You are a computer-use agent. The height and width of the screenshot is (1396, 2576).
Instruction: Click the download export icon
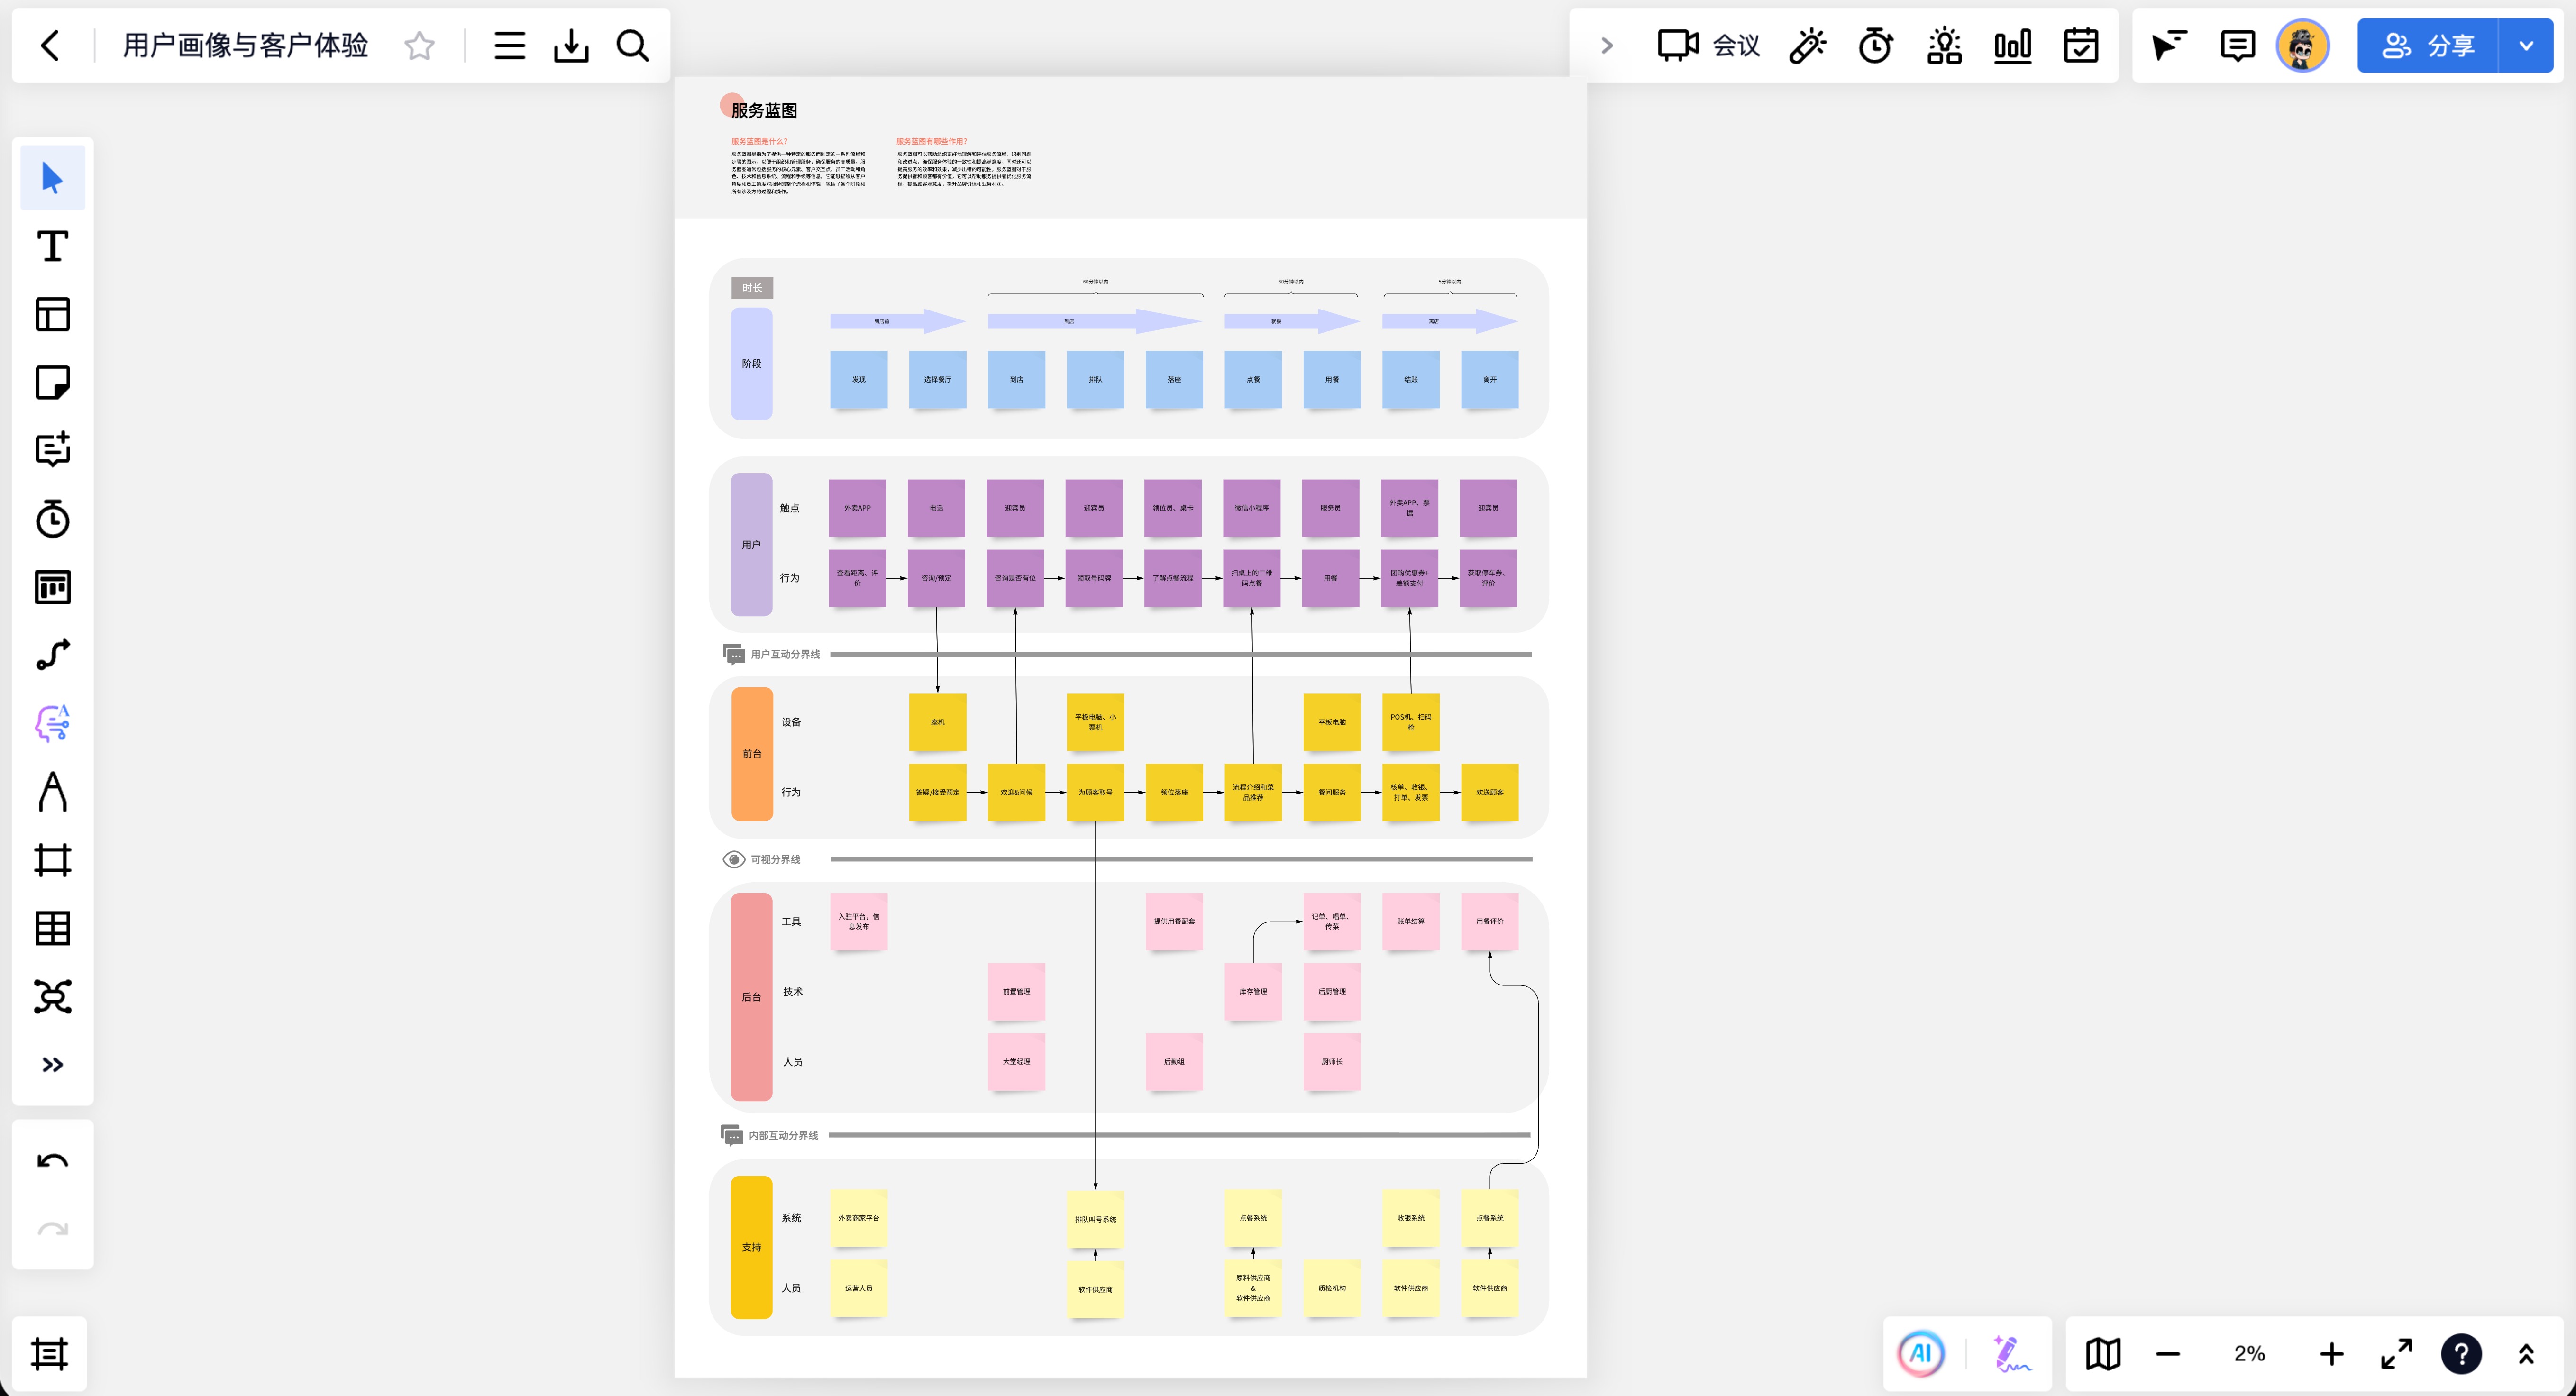click(571, 45)
